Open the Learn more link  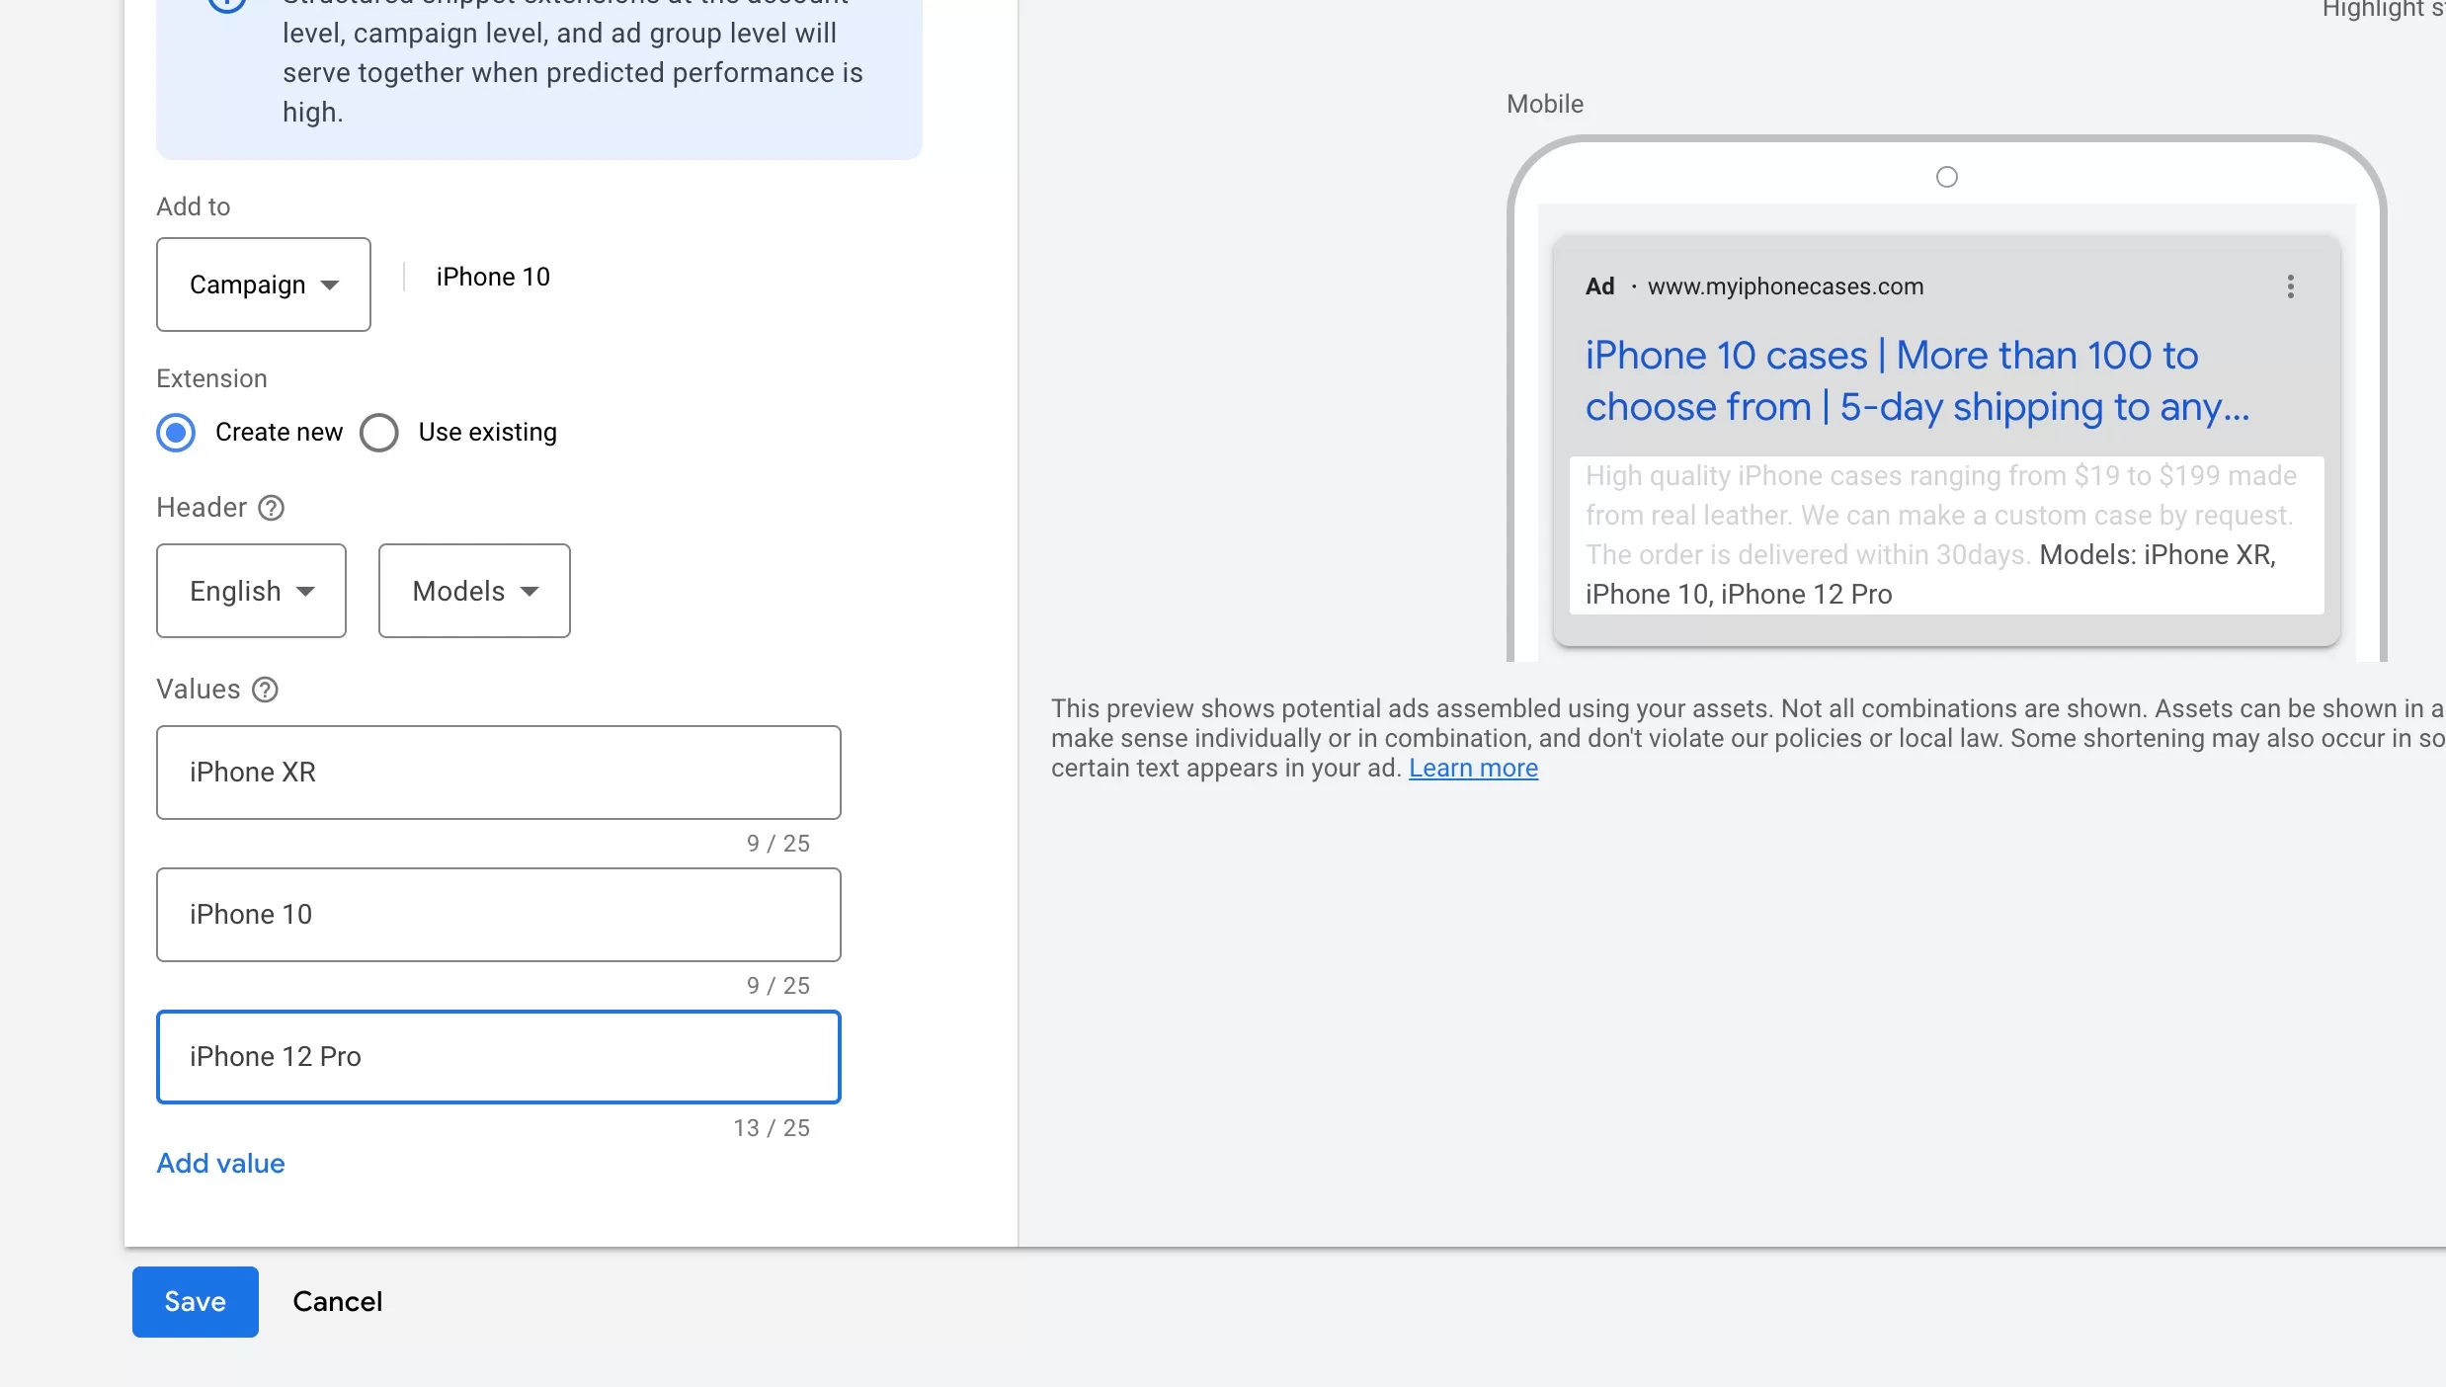tap(1473, 768)
